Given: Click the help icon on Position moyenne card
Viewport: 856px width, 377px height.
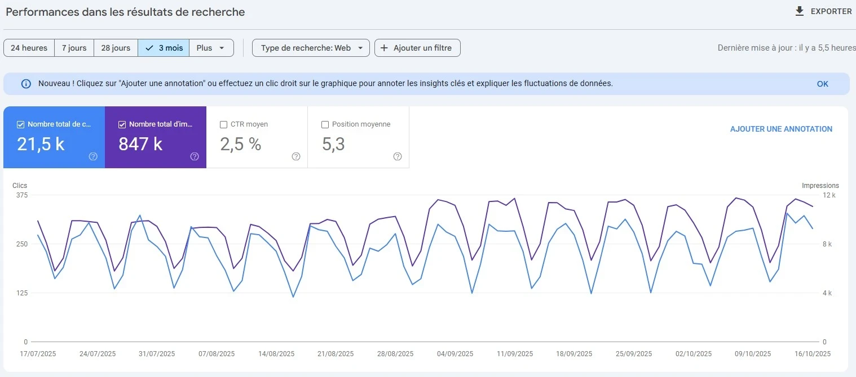Looking at the screenshot, I should 397,156.
